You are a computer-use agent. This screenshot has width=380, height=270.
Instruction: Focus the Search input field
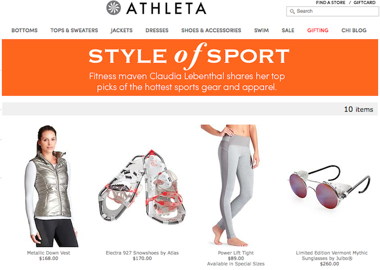click(x=332, y=12)
